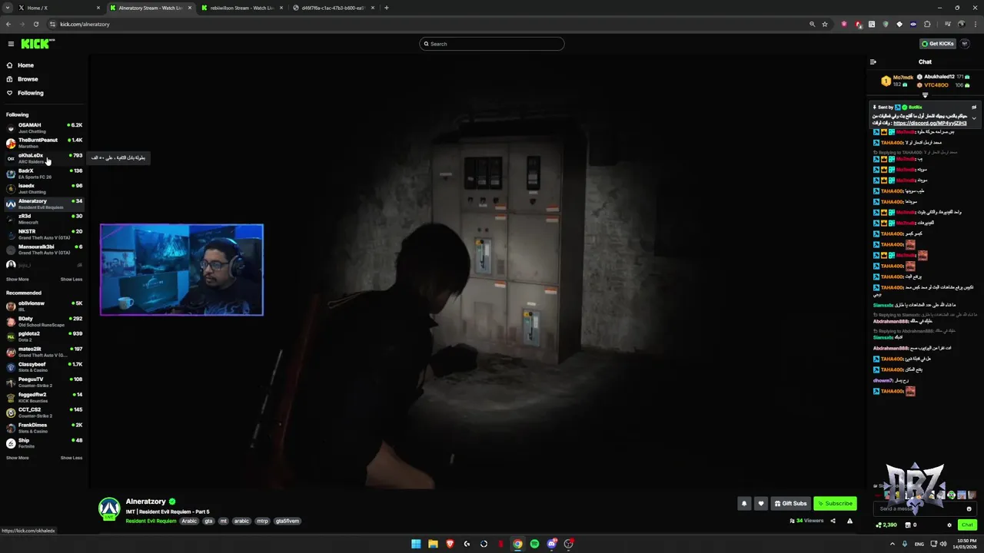Collapse the chat panel
This screenshot has width=984, height=553.
873,62
